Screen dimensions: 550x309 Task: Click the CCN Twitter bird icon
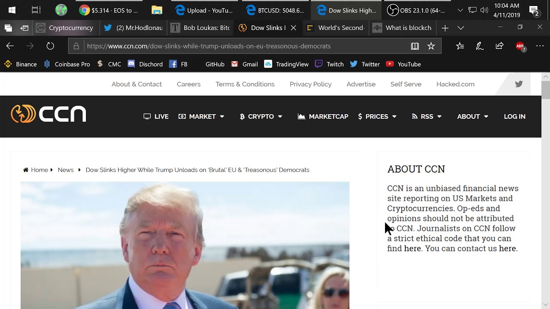tap(519, 84)
